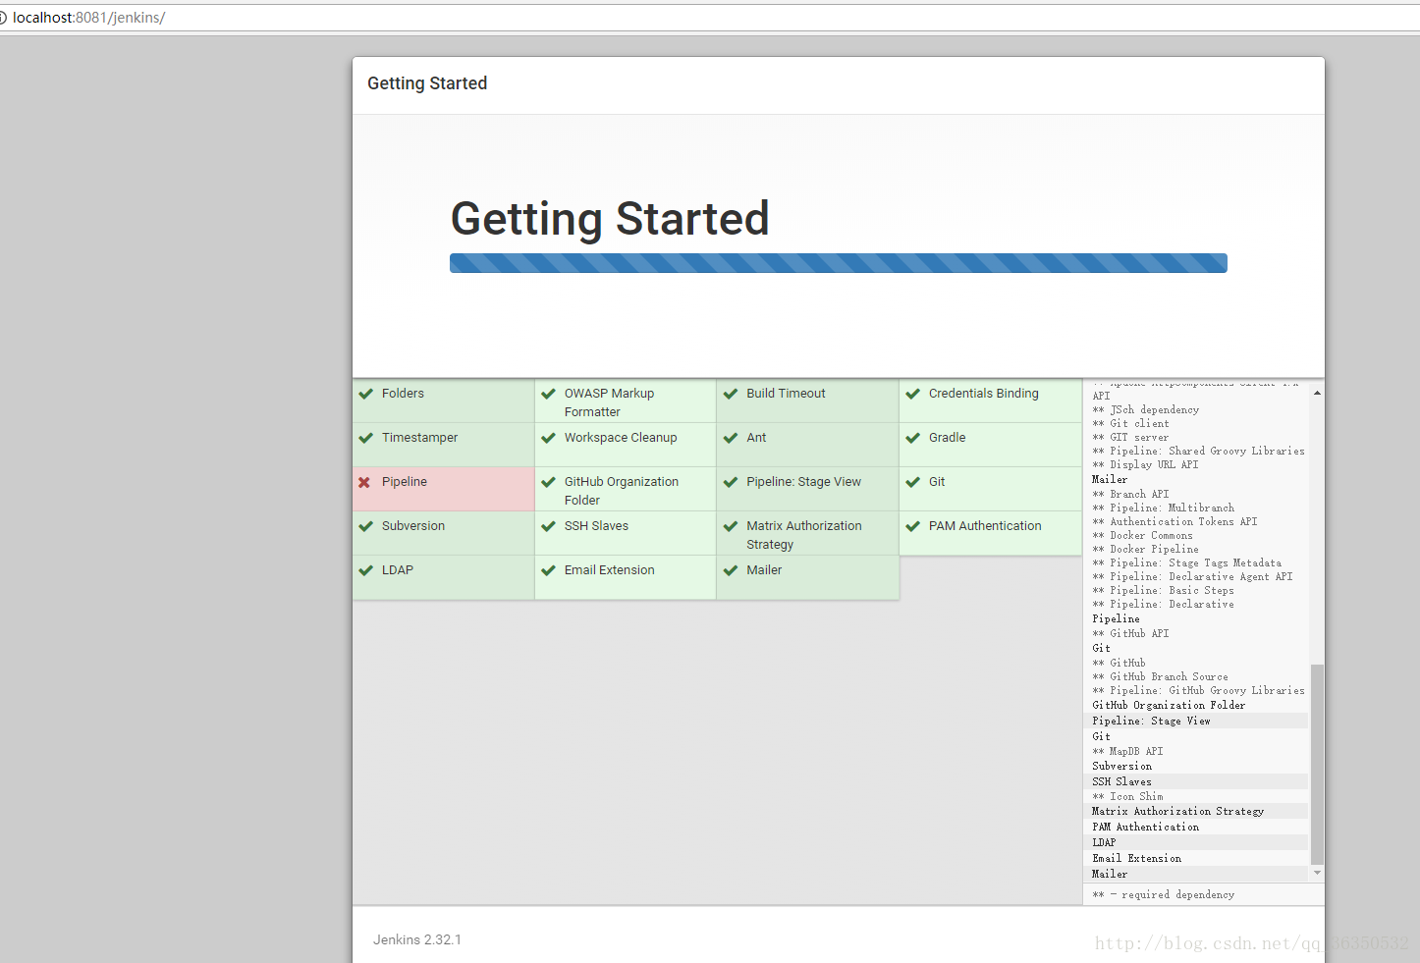Click the install log scrollbar up arrow
The width and height of the screenshot is (1420, 963).
click(x=1317, y=393)
